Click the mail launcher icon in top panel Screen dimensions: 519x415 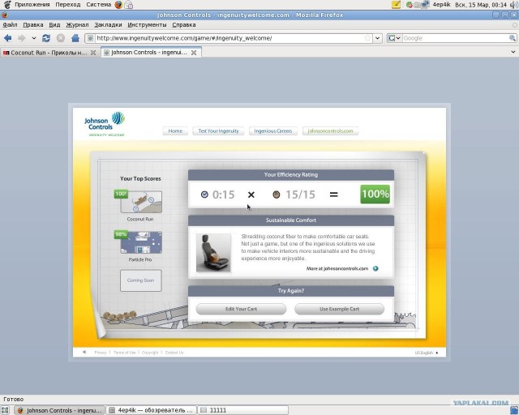pos(129,5)
